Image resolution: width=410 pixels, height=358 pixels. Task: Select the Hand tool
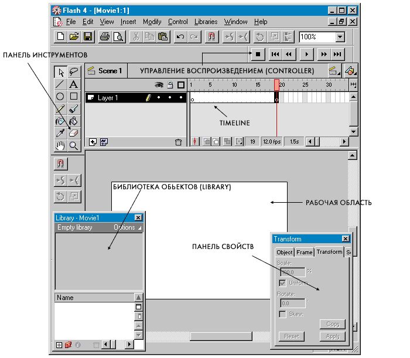(x=61, y=146)
